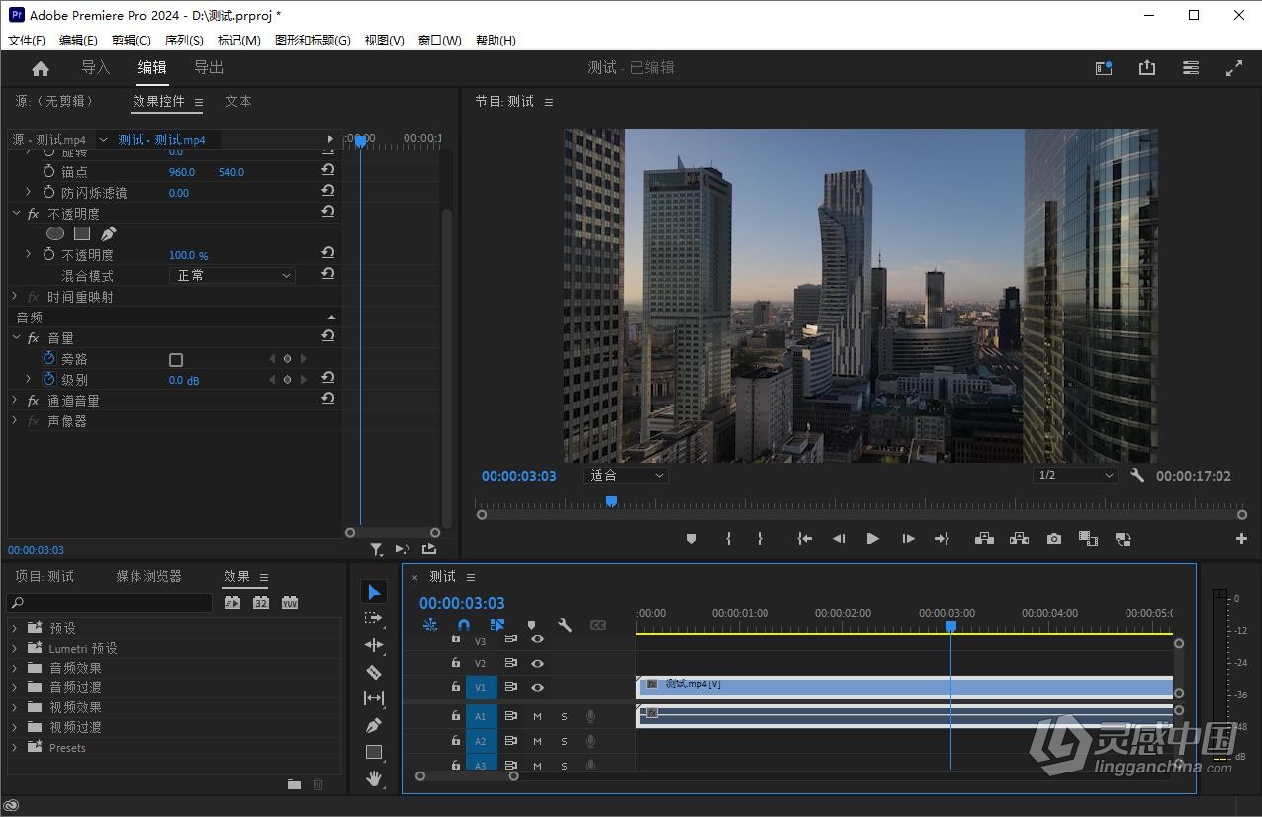
Task: Select the Pen tool in tools panel
Action: click(x=374, y=725)
